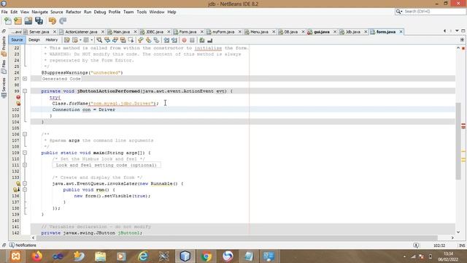467x263 pixels.
Task: Click the hint bulb on line 101
Action: (18, 103)
